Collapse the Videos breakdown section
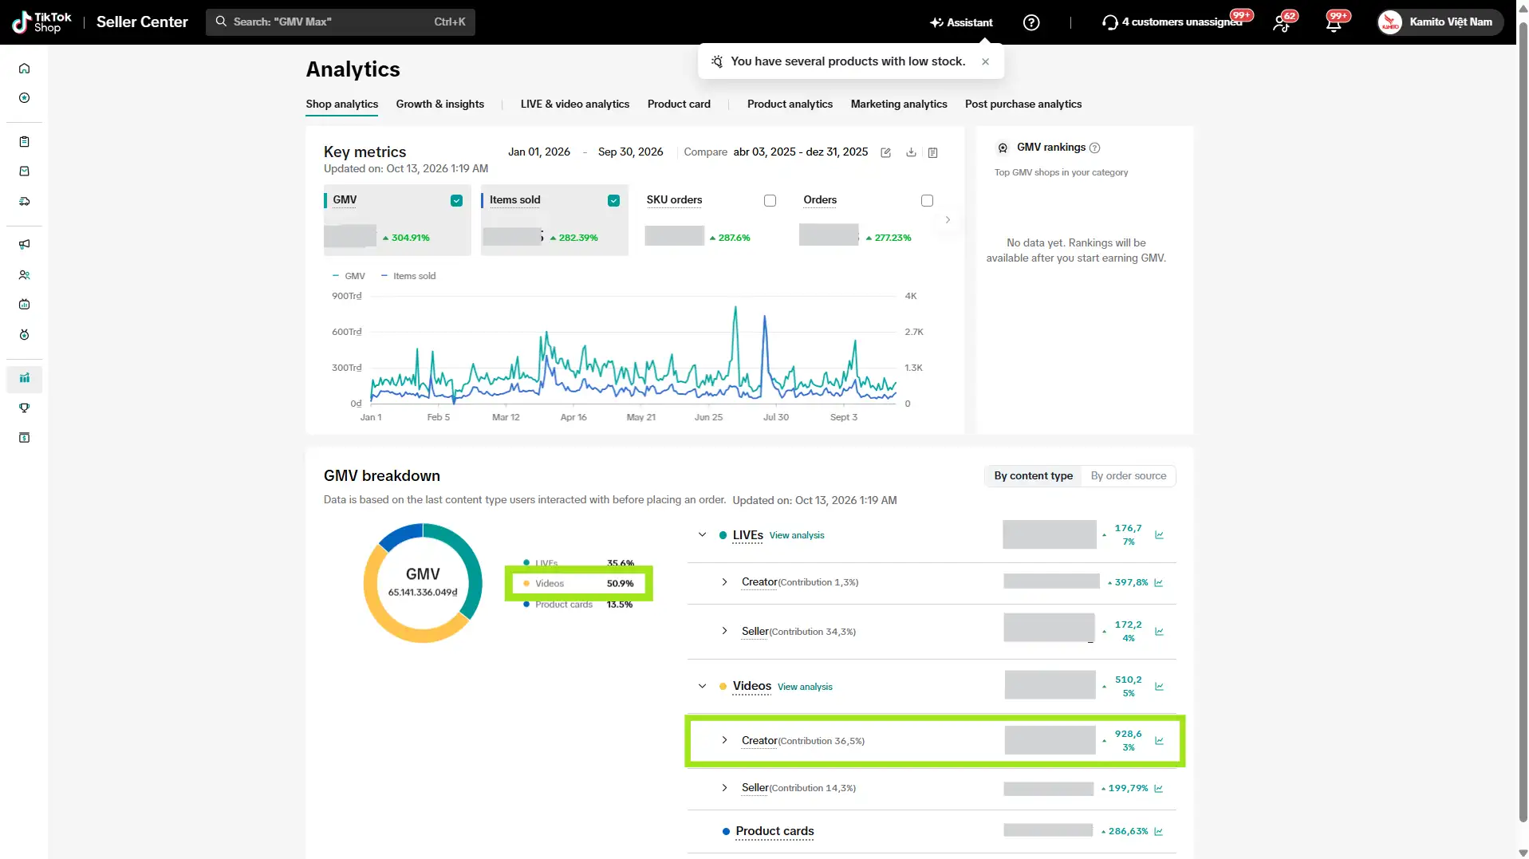Screen dimensions: 1529x859 click(x=702, y=687)
